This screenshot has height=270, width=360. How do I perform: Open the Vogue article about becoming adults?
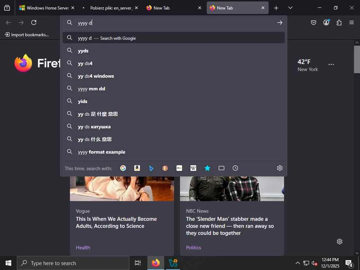pos(116,222)
